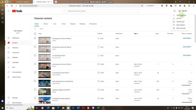Select the checkbox for lv 0 20240223210833 draft

tap(35, 55)
